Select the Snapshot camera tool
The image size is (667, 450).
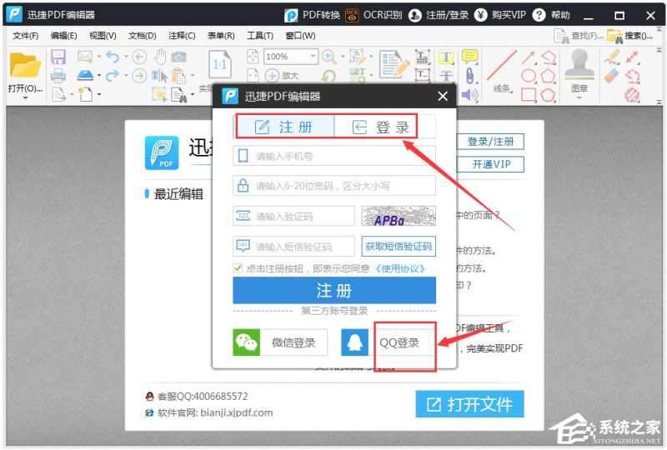point(178,57)
